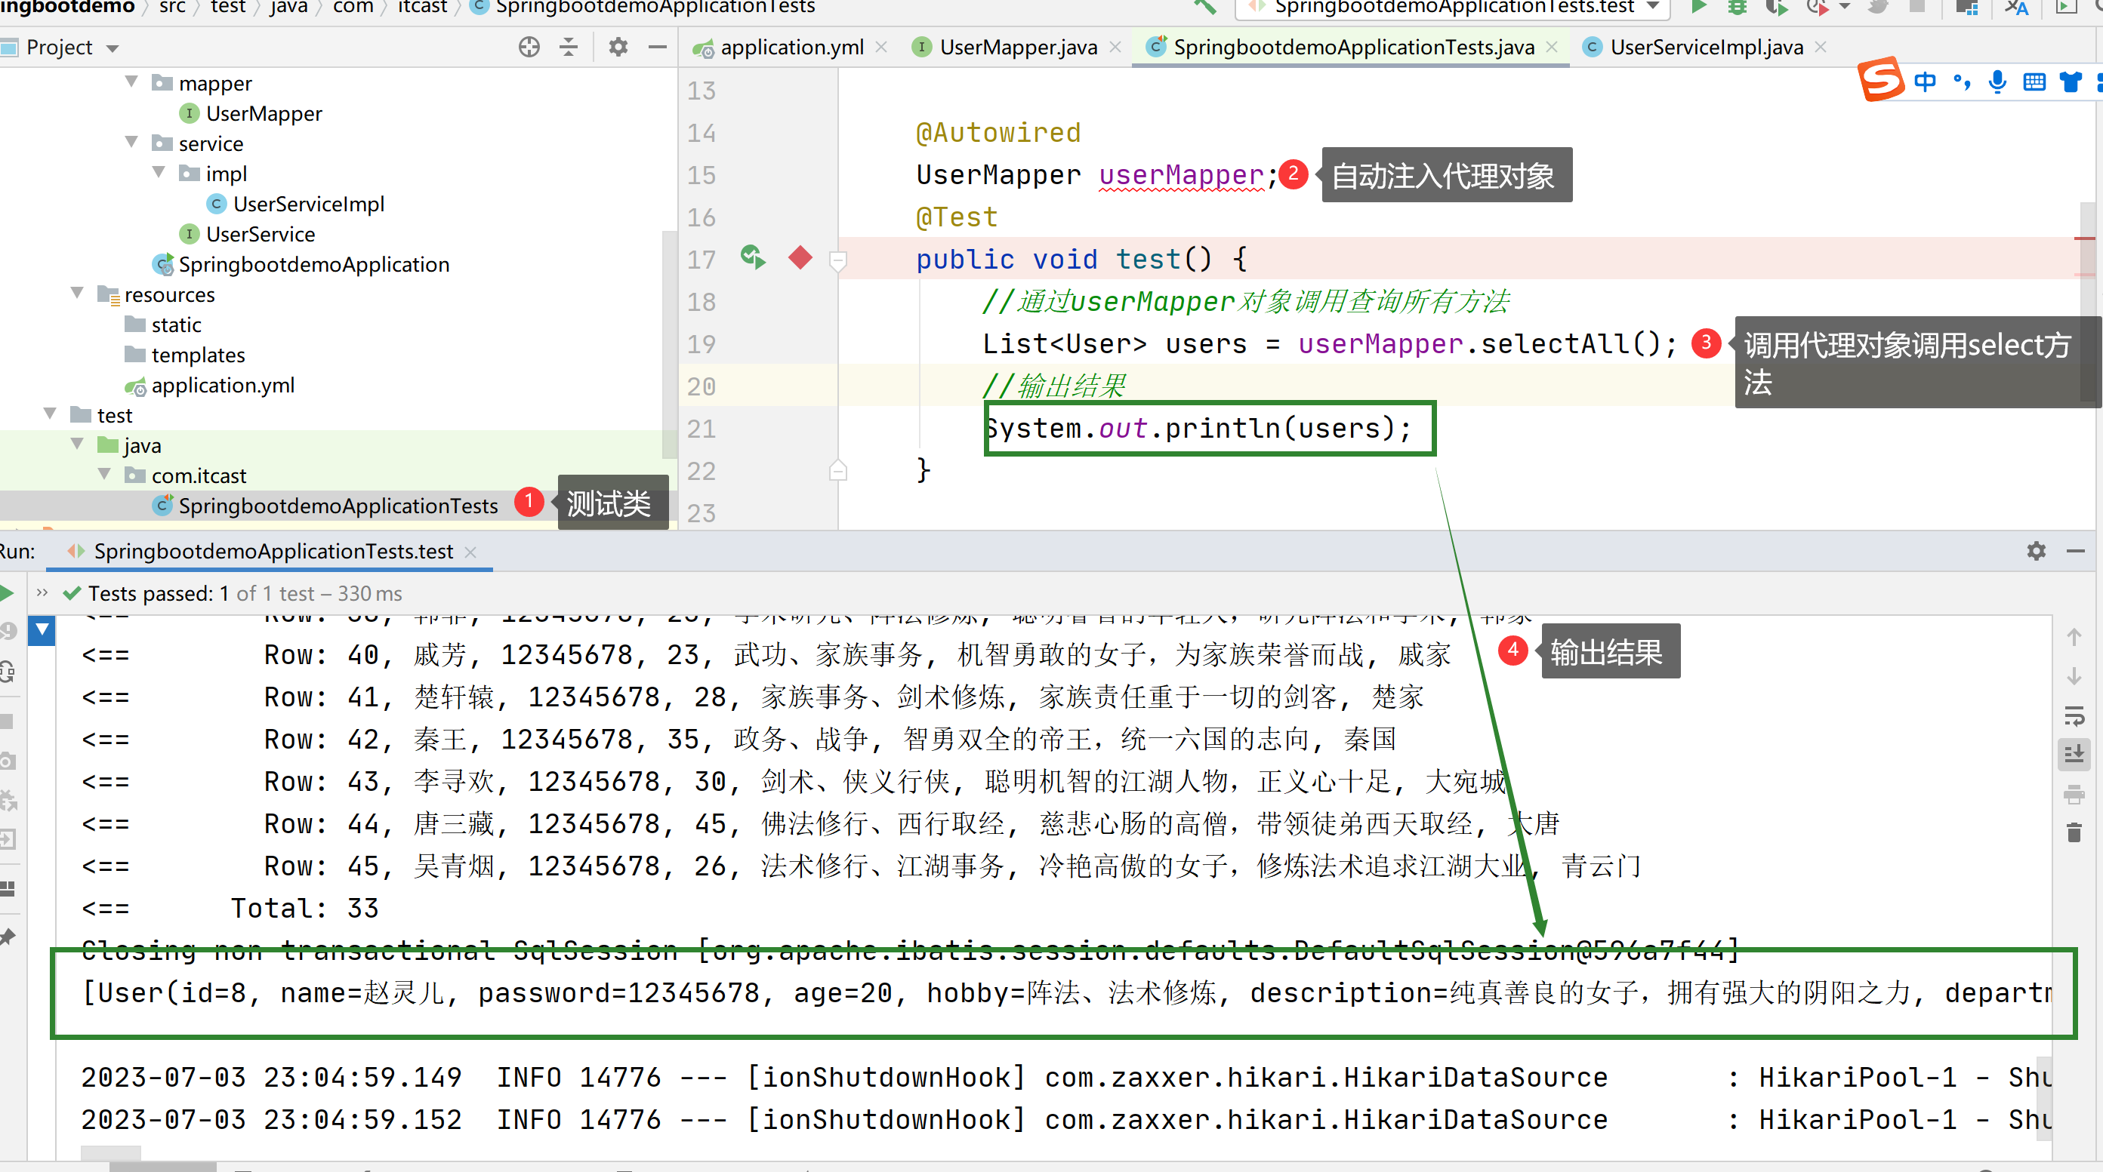Toggle the breakpoint diamond on line 17

(800, 258)
